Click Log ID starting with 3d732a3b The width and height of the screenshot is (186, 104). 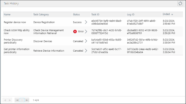tap(143, 51)
